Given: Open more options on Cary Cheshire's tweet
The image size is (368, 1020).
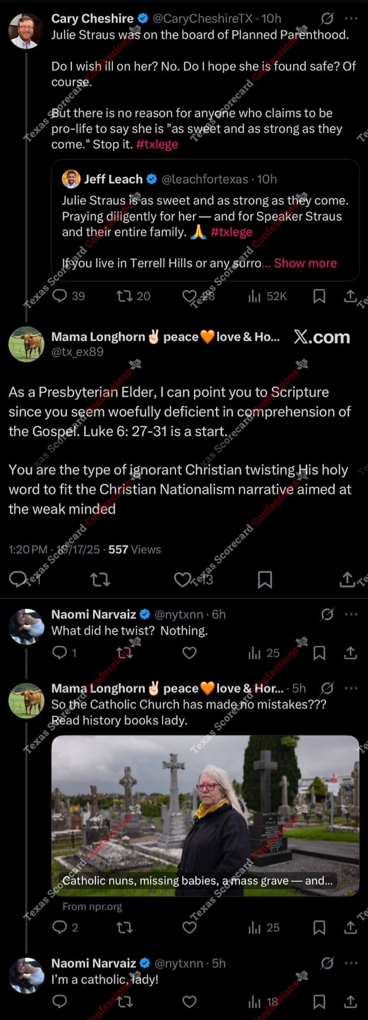Looking at the screenshot, I should click(x=351, y=18).
